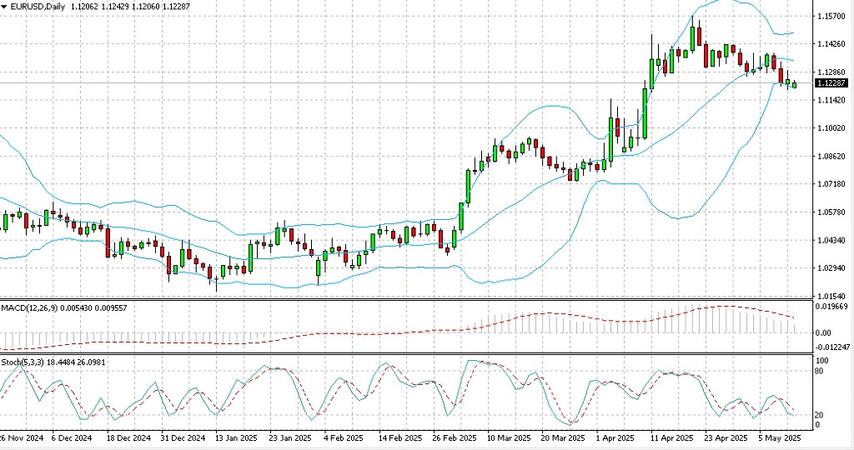Click the 1.10020 price axis label

[x=831, y=127]
